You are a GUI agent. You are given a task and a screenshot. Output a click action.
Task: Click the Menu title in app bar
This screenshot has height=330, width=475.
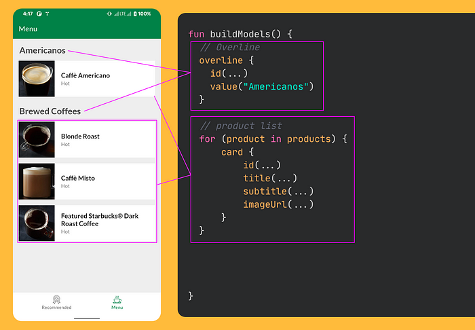tap(28, 29)
